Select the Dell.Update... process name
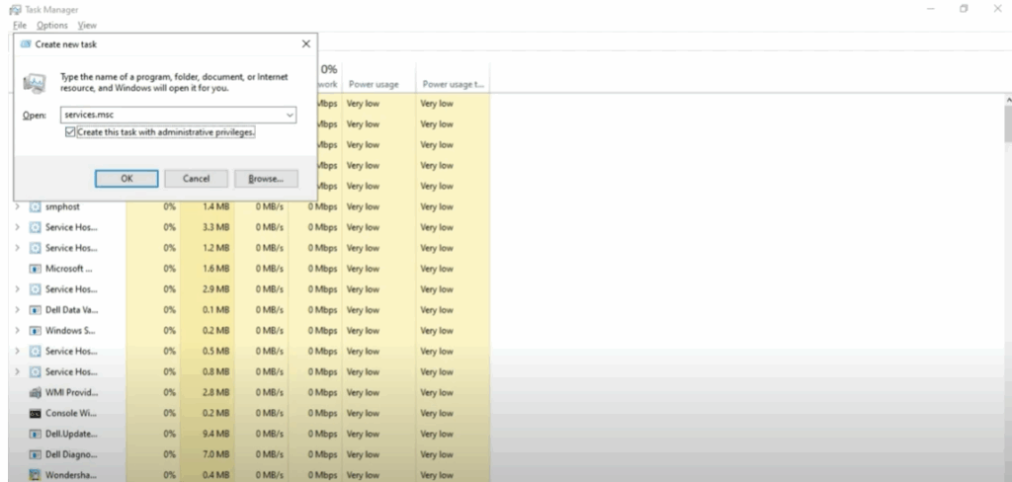 coord(71,435)
